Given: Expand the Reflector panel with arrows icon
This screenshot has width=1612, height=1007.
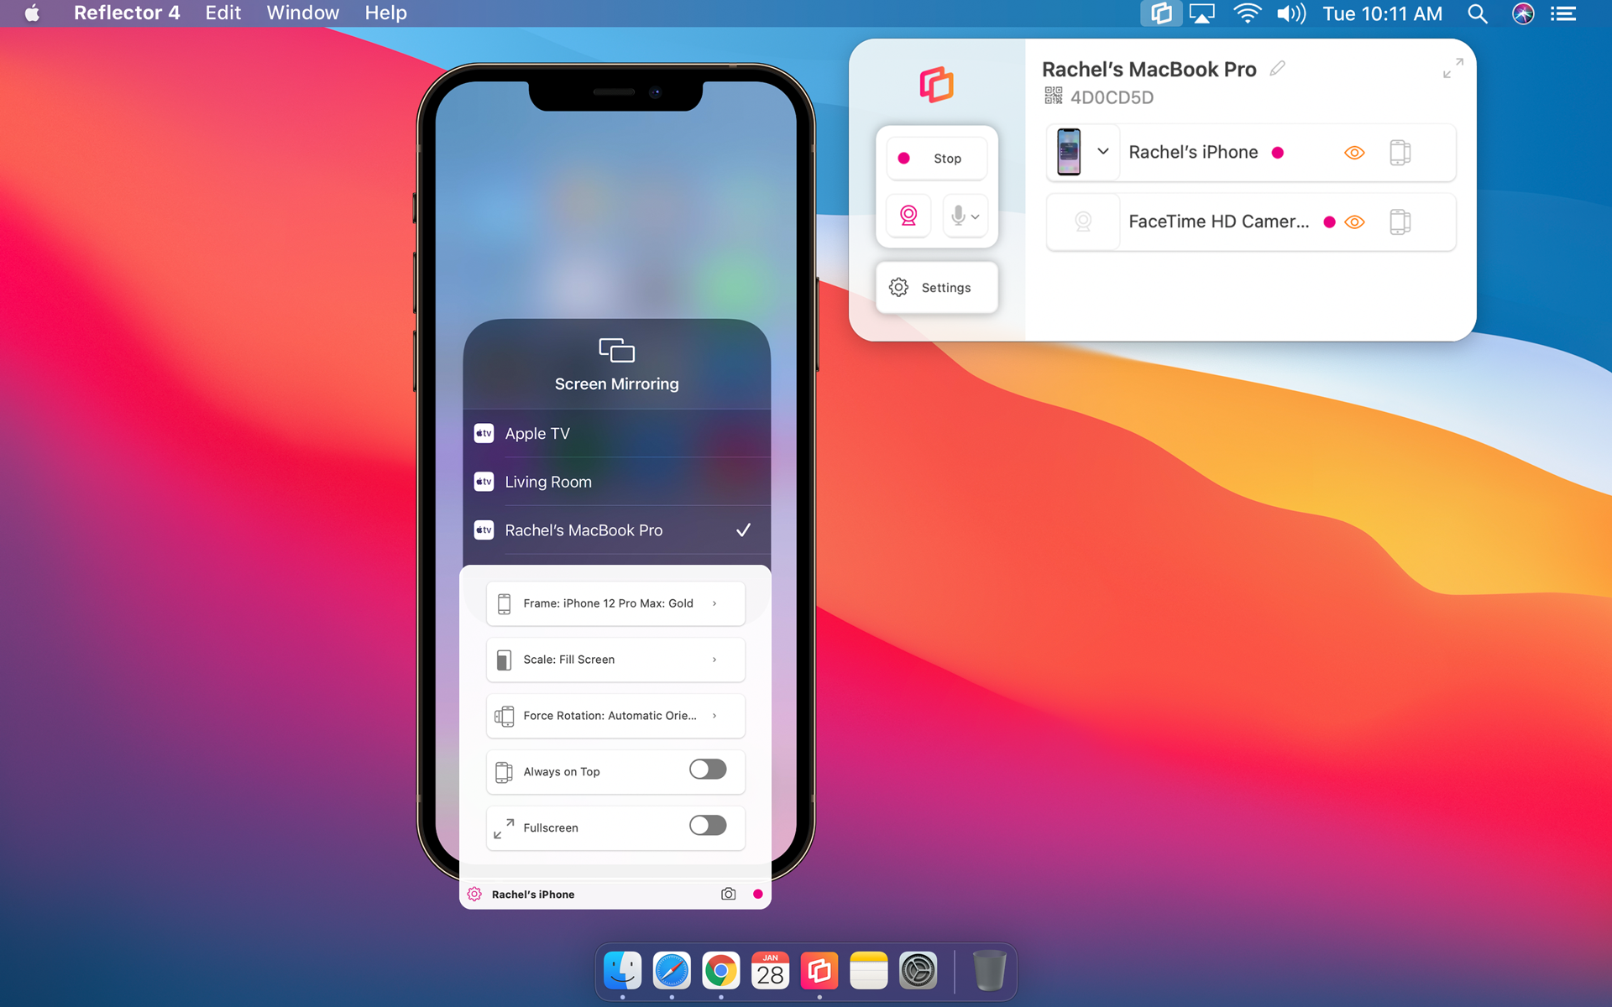Looking at the screenshot, I should point(1452,68).
